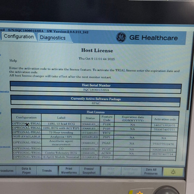
Task: Click activation code field for E-SpO2 Module Neonatal
Action: coord(162,158)
